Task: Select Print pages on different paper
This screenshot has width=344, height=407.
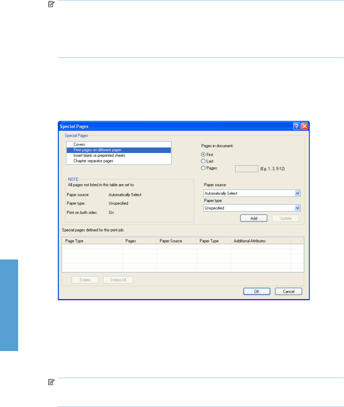Action: coord(119,150)
